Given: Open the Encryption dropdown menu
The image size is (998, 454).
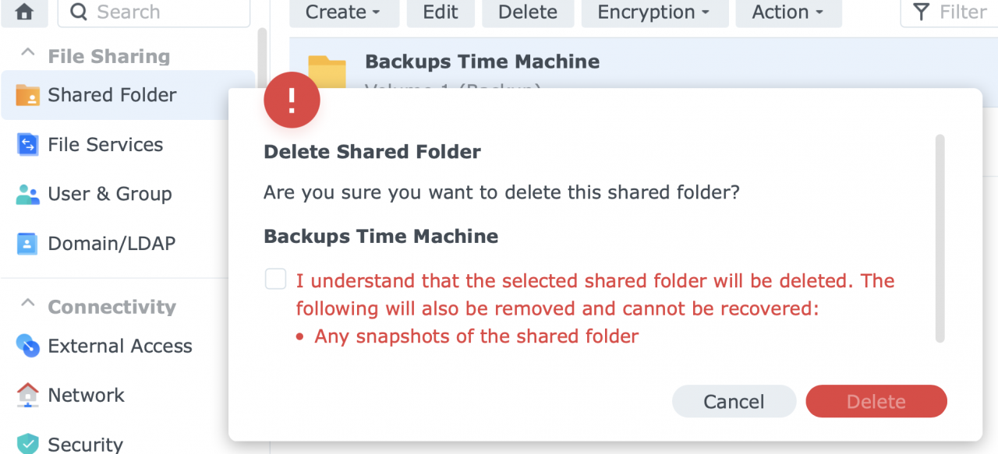Looking at the screenshot, I should (x=655, y=12).
